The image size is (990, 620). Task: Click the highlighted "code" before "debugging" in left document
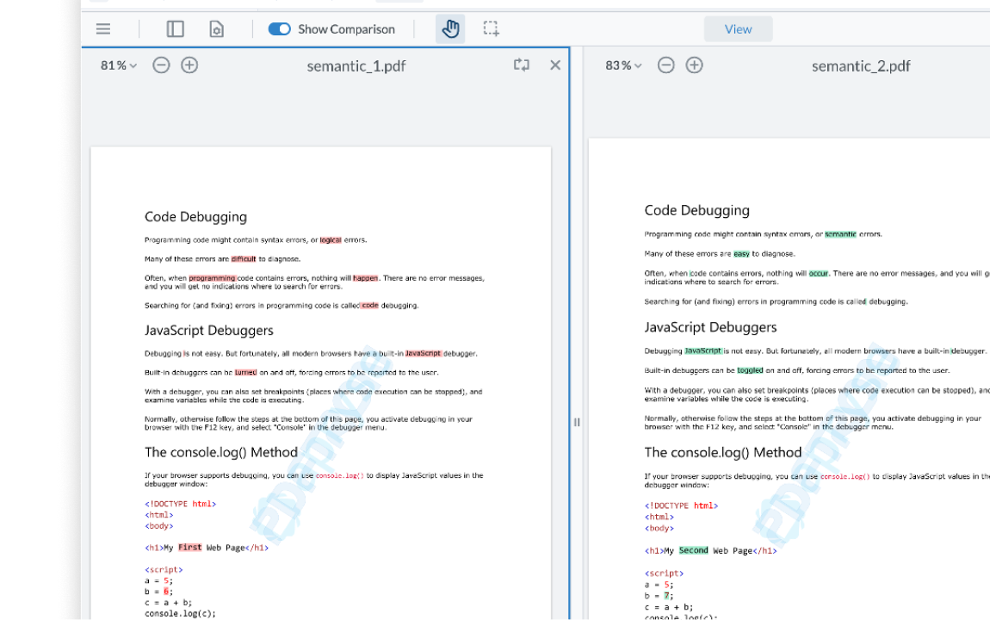[x=370, y=306]
